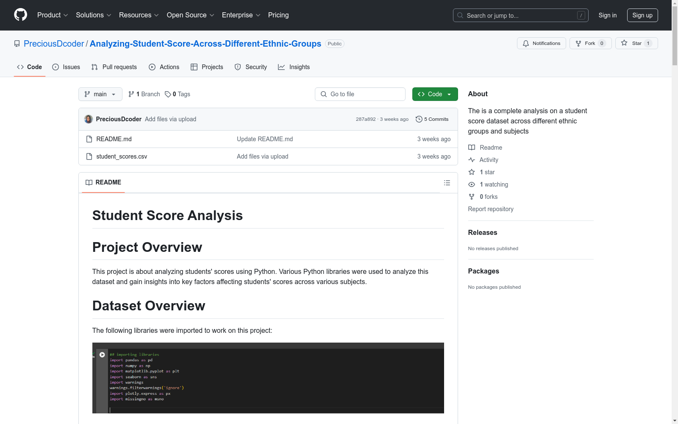Open the PreciousDcoder owner profile link
The height and width of the screenshot is (424, 678).
tap(54, 44)
